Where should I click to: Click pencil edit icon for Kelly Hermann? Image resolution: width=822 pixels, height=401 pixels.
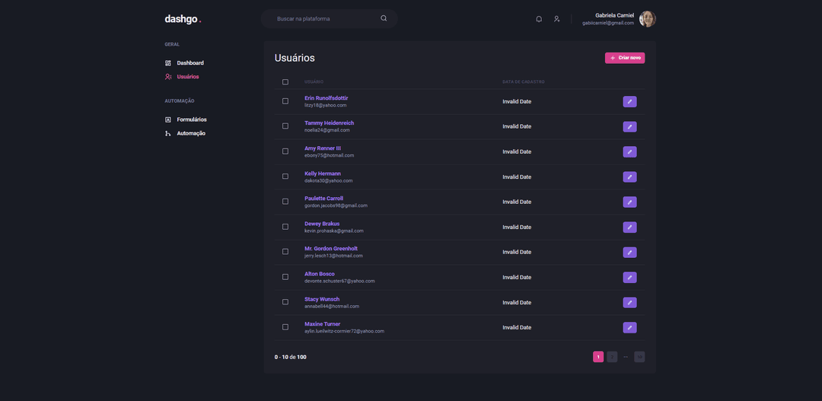point(629,177)
